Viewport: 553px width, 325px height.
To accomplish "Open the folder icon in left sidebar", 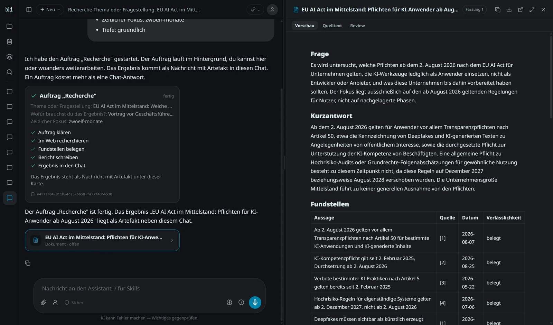I will pos(9,26).
